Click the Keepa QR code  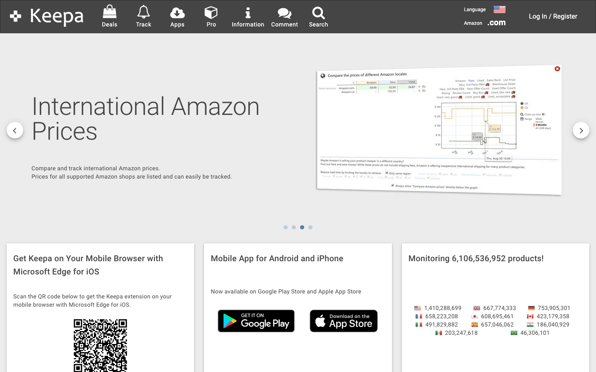(x=100, y=346)
